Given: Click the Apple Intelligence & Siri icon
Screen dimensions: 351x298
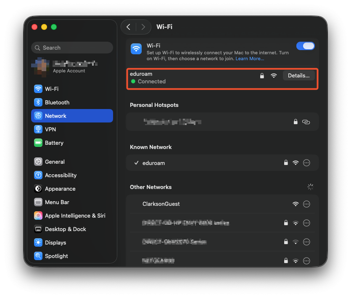Looking at the screenshot, I should tap(38, 216).
